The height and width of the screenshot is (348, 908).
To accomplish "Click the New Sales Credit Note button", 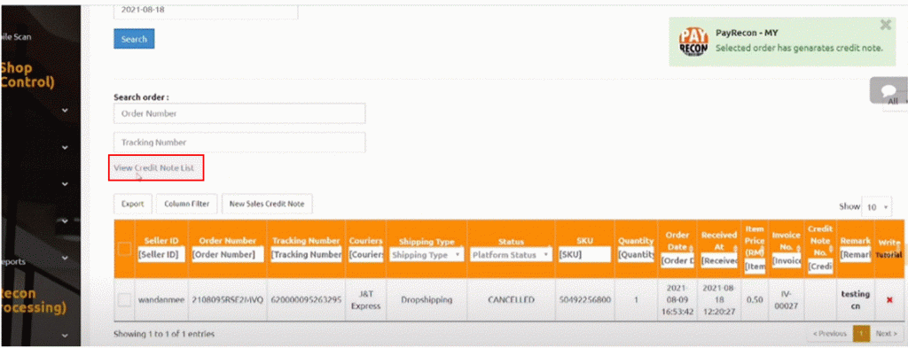I will pyautogui.click(x=267, y=204).
